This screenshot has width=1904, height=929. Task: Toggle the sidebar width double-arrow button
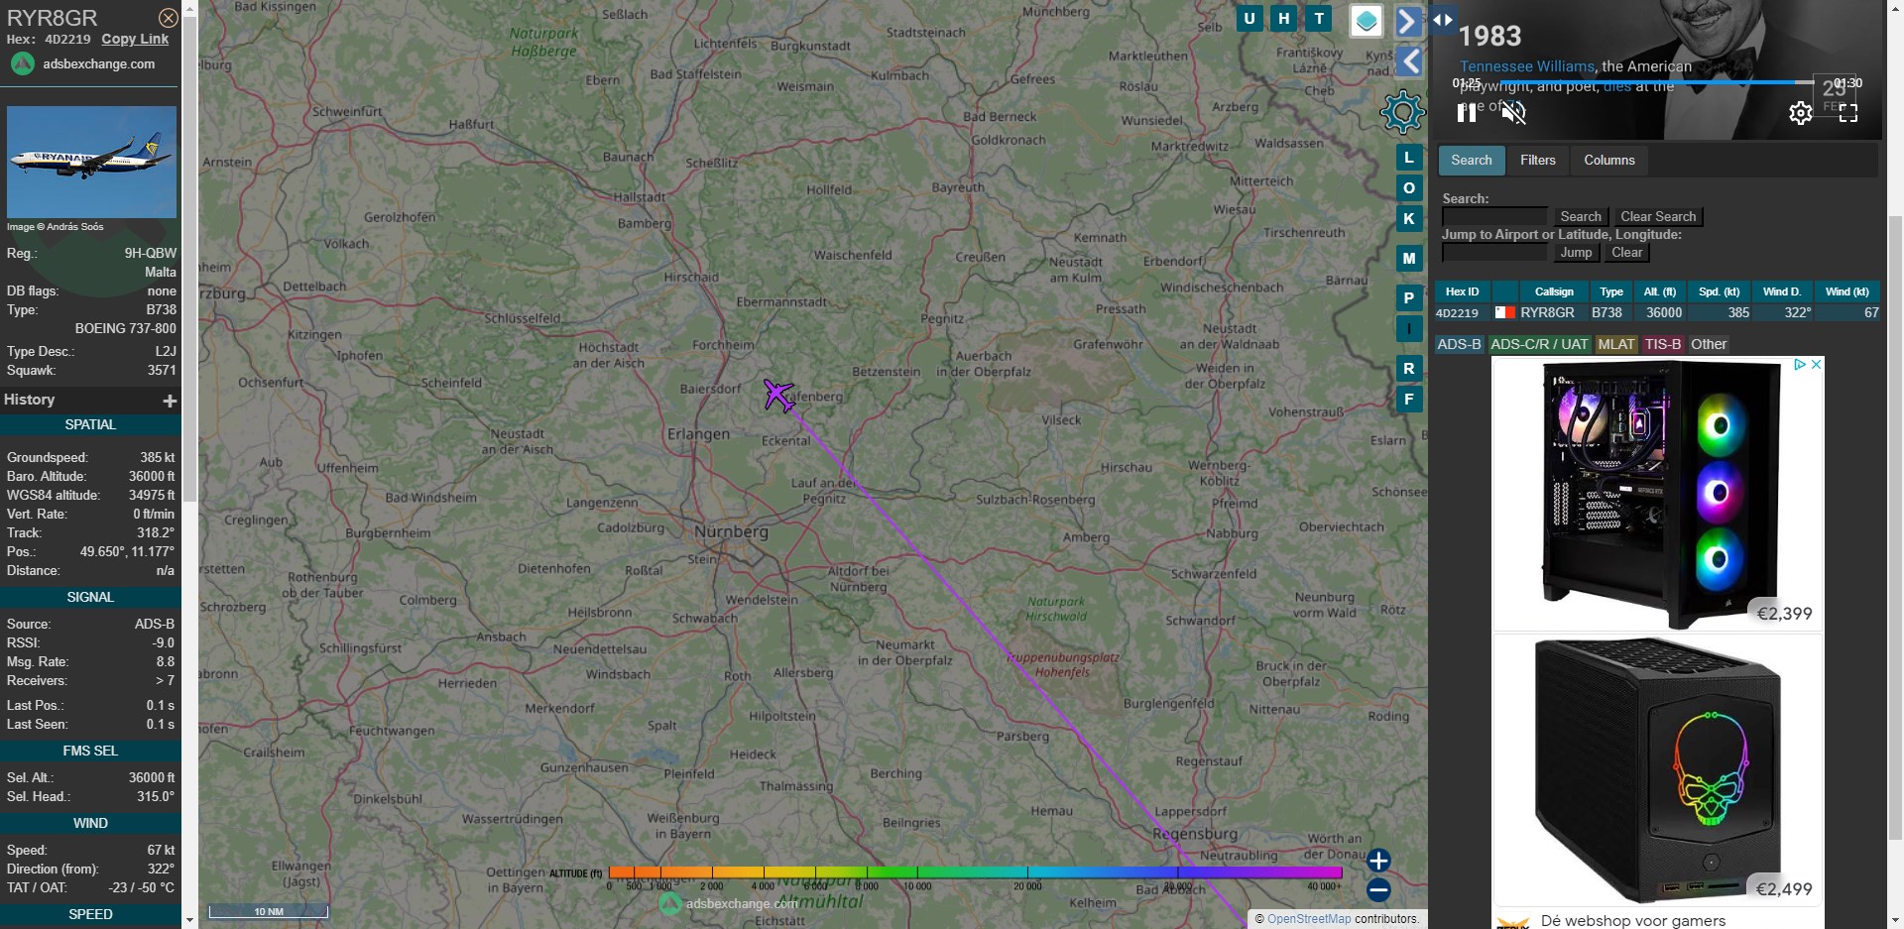pos(1442,19)
